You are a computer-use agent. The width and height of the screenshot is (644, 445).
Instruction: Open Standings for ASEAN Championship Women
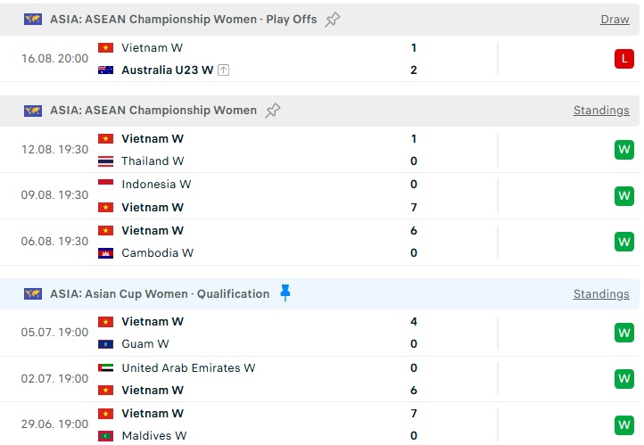coord(601,111)
